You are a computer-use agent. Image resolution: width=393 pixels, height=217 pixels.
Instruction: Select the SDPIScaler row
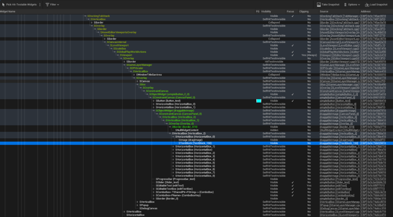196,68
